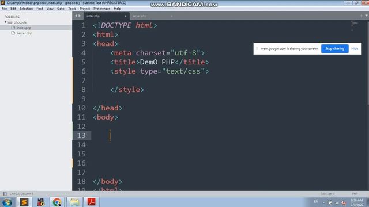The height and width of the screenshot is (207, 369).
Task: Click the minimap in the editor
Action: 355,26
